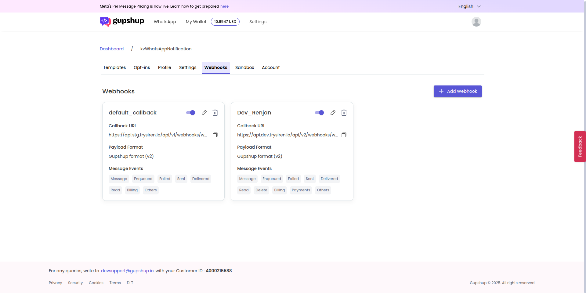The height and width of the screenshot is (293, 586).
Task: Open the Settings menu in top navigation
Action: [258, 22]
